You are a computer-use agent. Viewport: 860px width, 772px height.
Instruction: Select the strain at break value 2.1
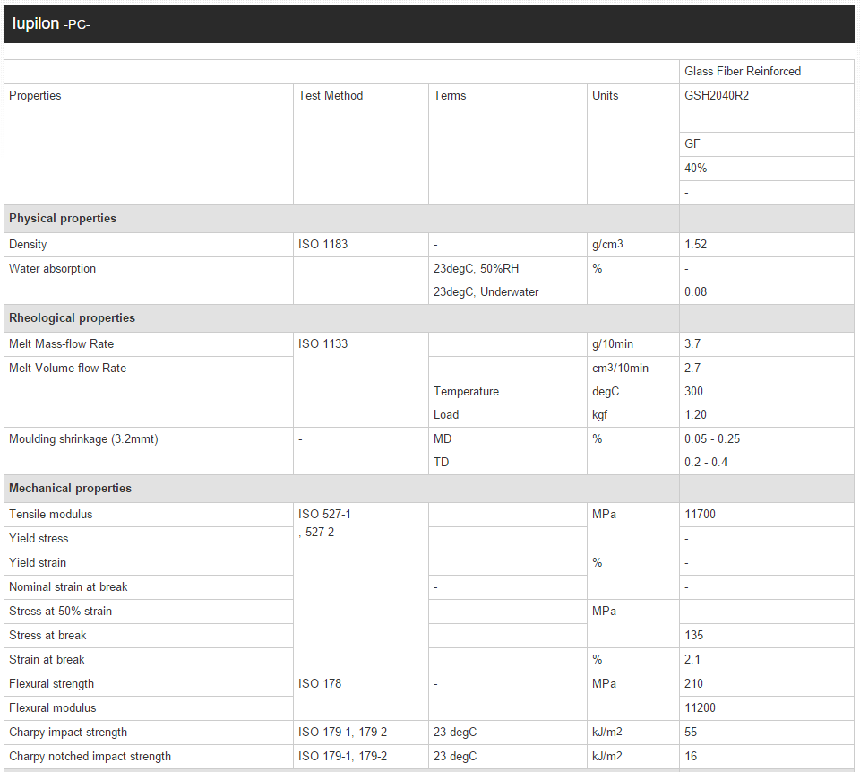[692, 659]
